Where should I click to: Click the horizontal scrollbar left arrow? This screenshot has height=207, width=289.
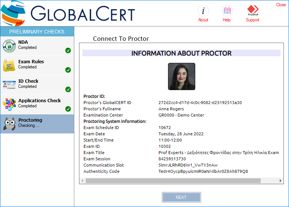point(83,181)
